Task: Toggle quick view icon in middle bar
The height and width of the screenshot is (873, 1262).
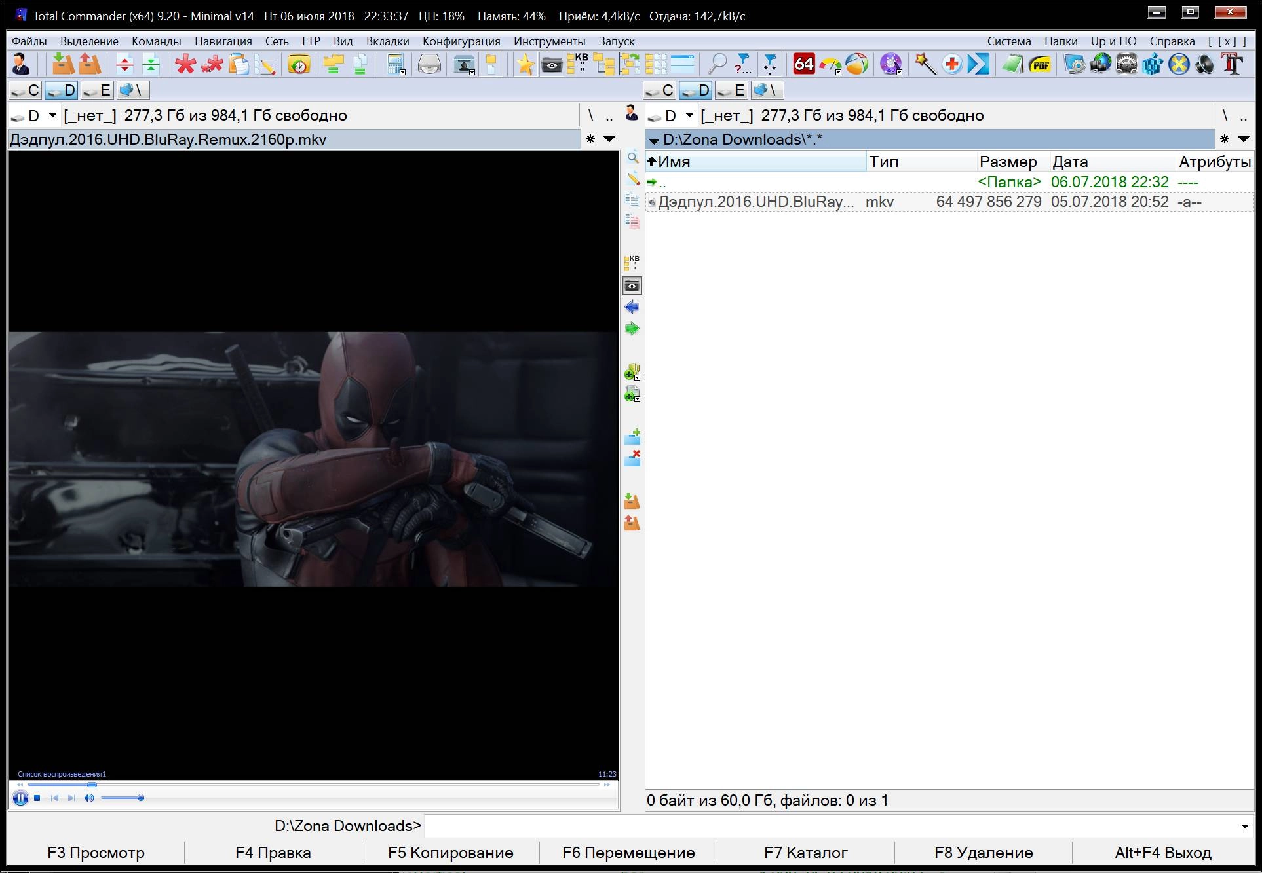Action: (x=632, y=286)
